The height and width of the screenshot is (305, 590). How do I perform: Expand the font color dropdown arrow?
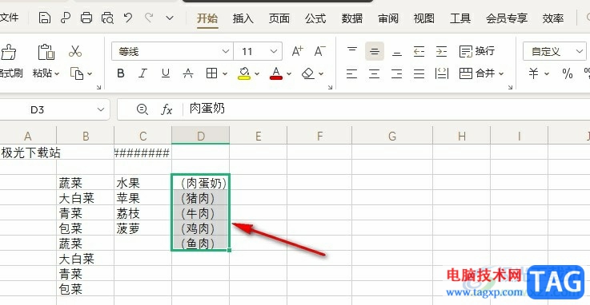coord(289,74)
